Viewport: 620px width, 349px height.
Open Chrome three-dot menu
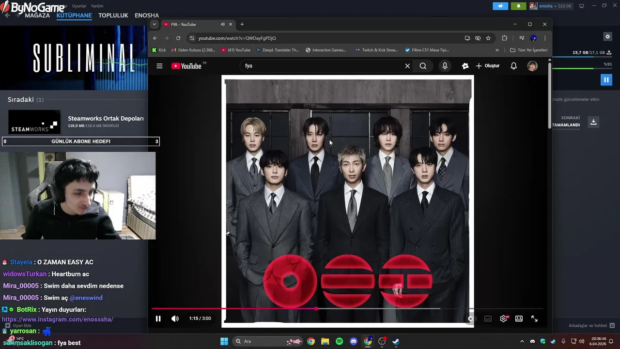click(545, 38)
